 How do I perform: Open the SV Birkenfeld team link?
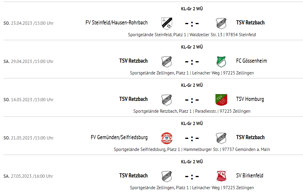[250, 176]
